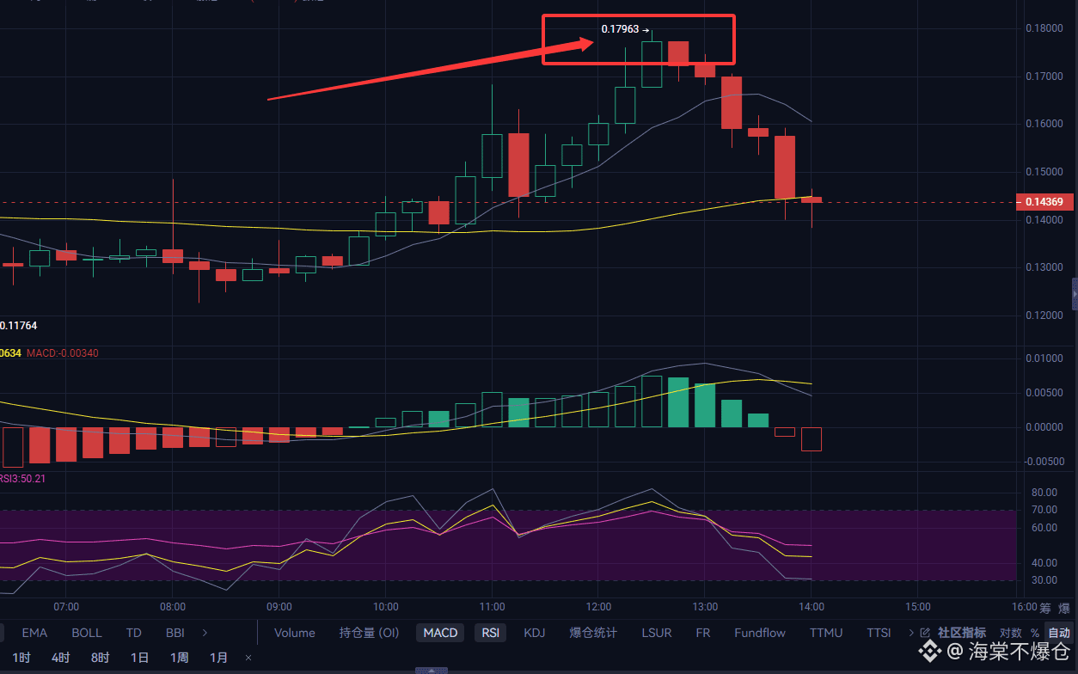Image resolution: width=1078 pixels, height=674 pixels.
Task: Enable the Volume sub-indicator
Action: click(x=295, y=633)
